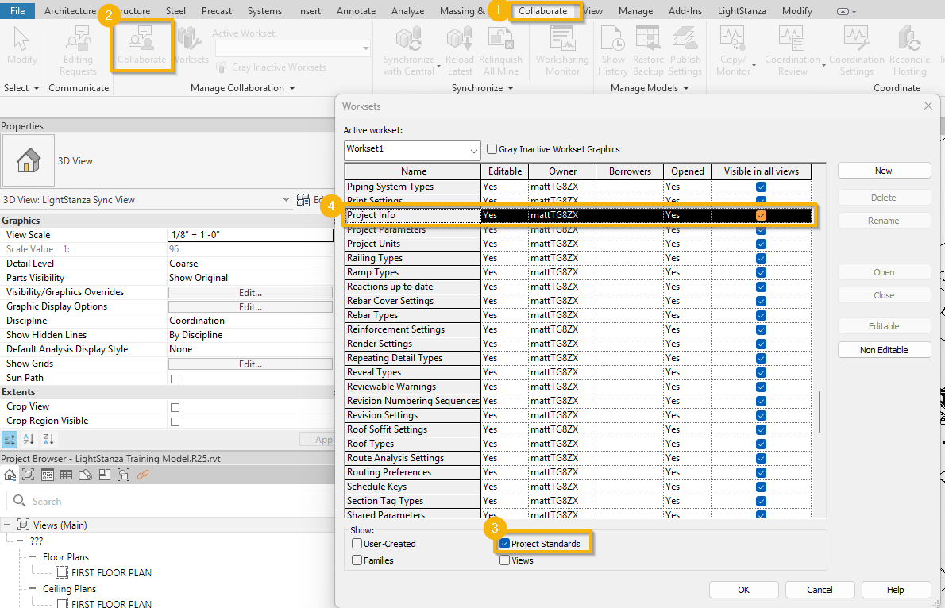Enable Gray Inactive Workset Graphics checkbox
The height and width of the screenshot is (608, 945).
click(x=492, y=149)
